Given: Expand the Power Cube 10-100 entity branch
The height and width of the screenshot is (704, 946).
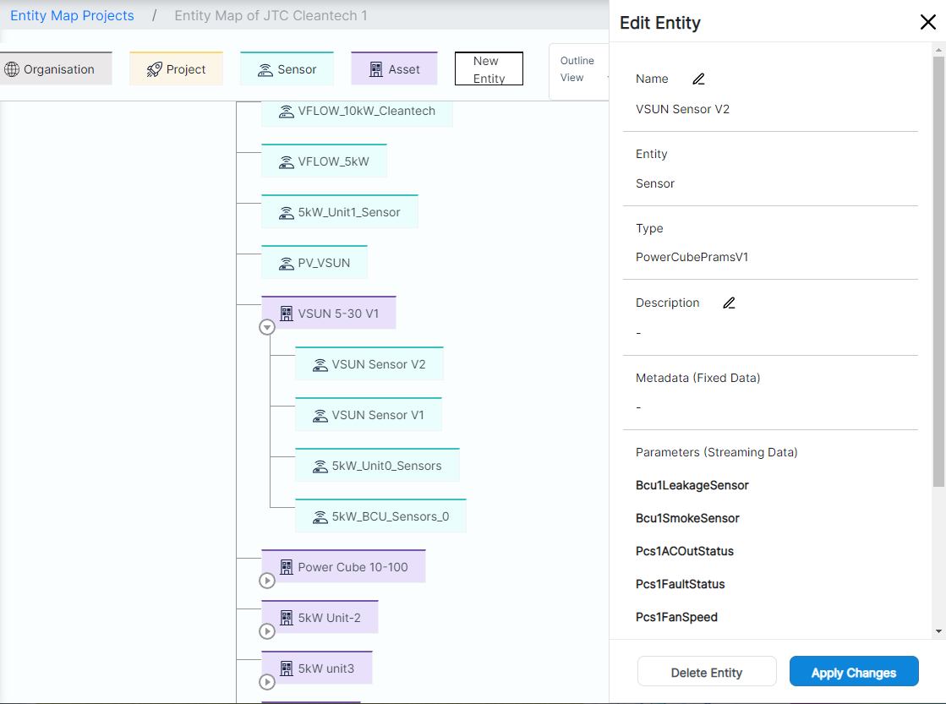Looking at the screenshot, I should (x=267, y=581).
